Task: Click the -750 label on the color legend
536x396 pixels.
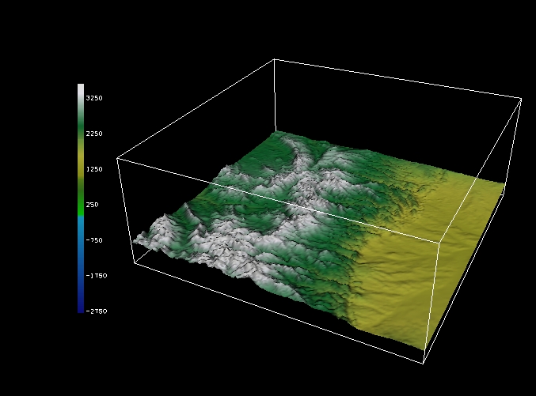Action: pyautogui.click(x=94, y=240)
